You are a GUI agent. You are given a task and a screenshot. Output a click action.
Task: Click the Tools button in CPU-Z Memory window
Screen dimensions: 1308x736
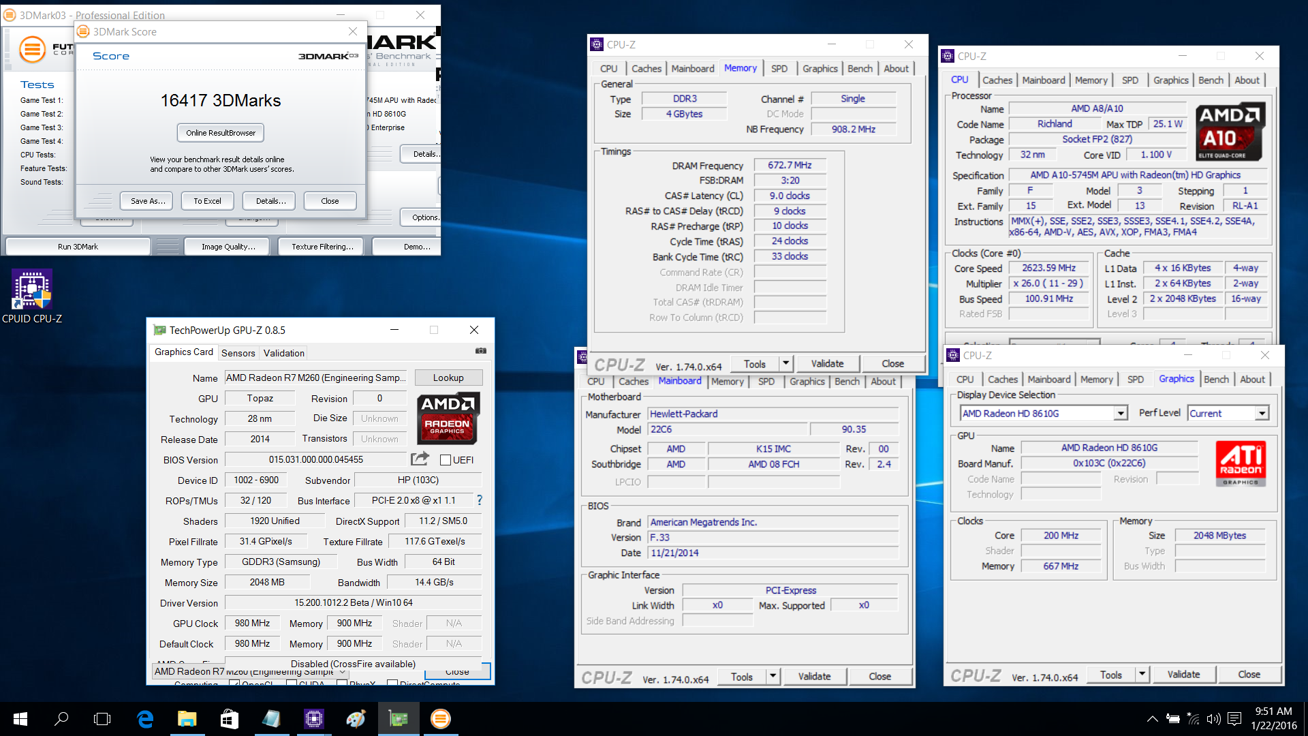tap(755, 363)
